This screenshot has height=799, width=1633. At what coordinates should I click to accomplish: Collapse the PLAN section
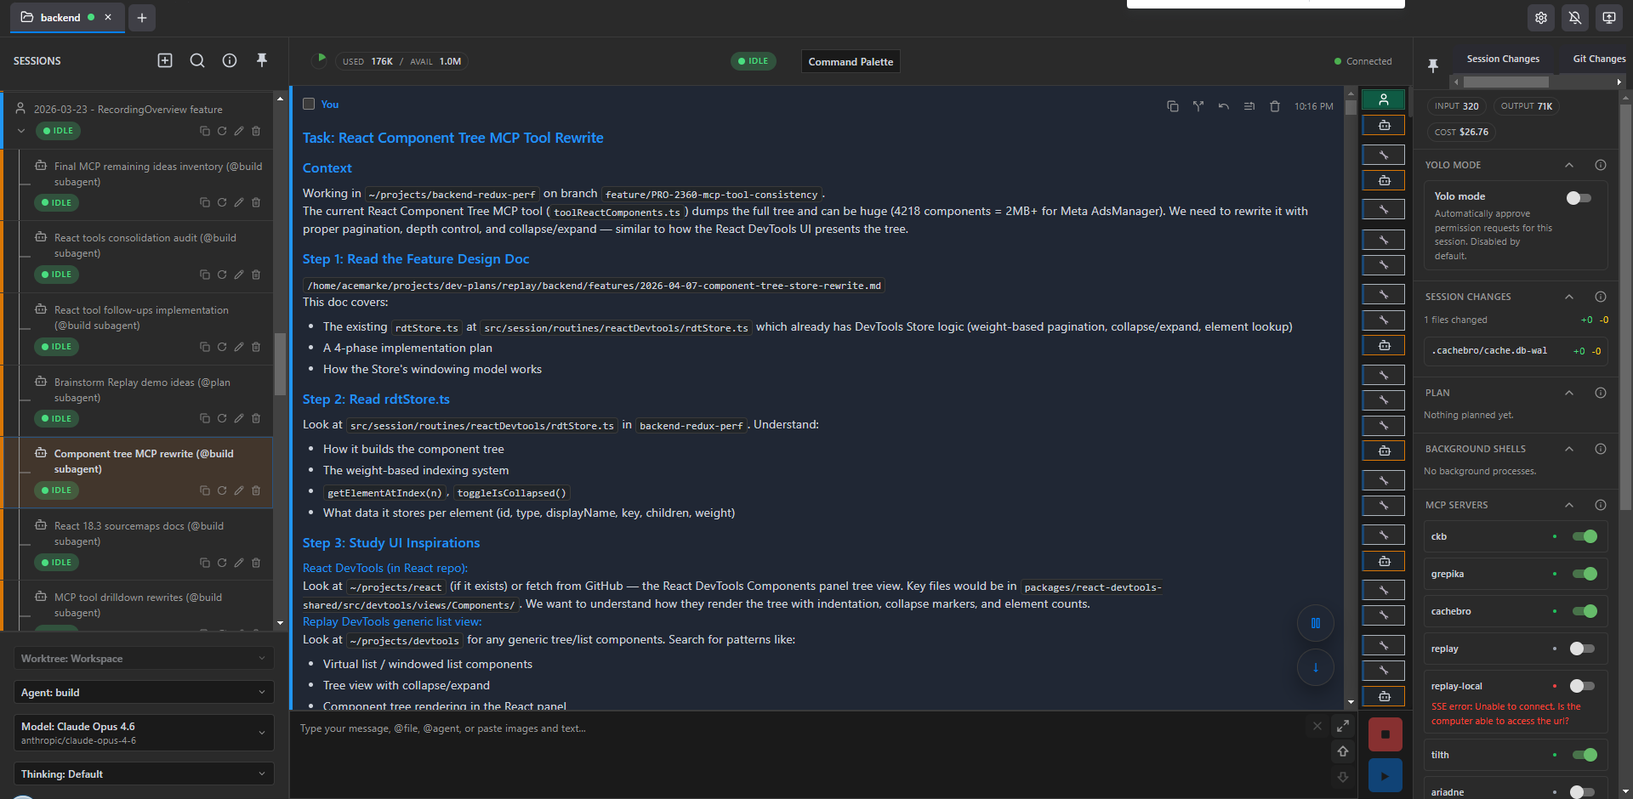pyautogui.click(x=1569, y=393)
